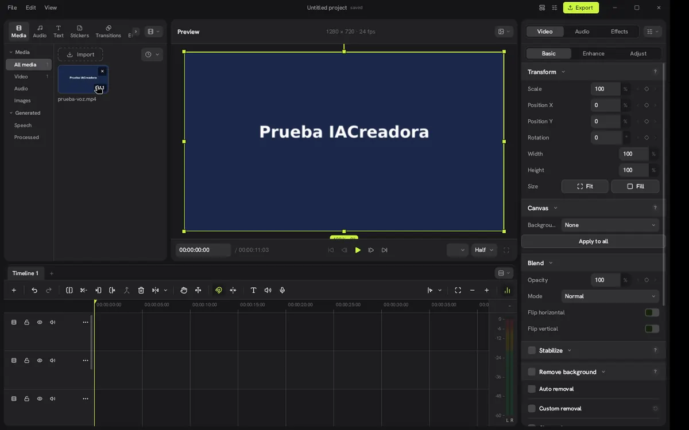Open the timeline view options dropdown

coord(504,273)
